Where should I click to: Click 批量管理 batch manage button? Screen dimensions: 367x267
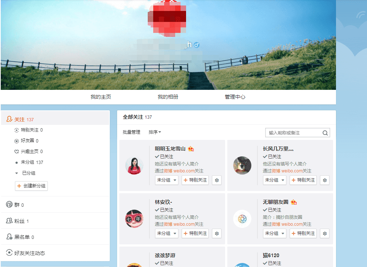click(x=132, y=132)
